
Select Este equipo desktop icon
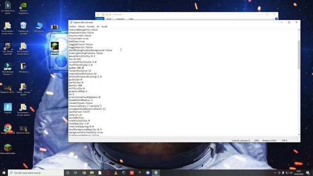[x=39, y=27]
